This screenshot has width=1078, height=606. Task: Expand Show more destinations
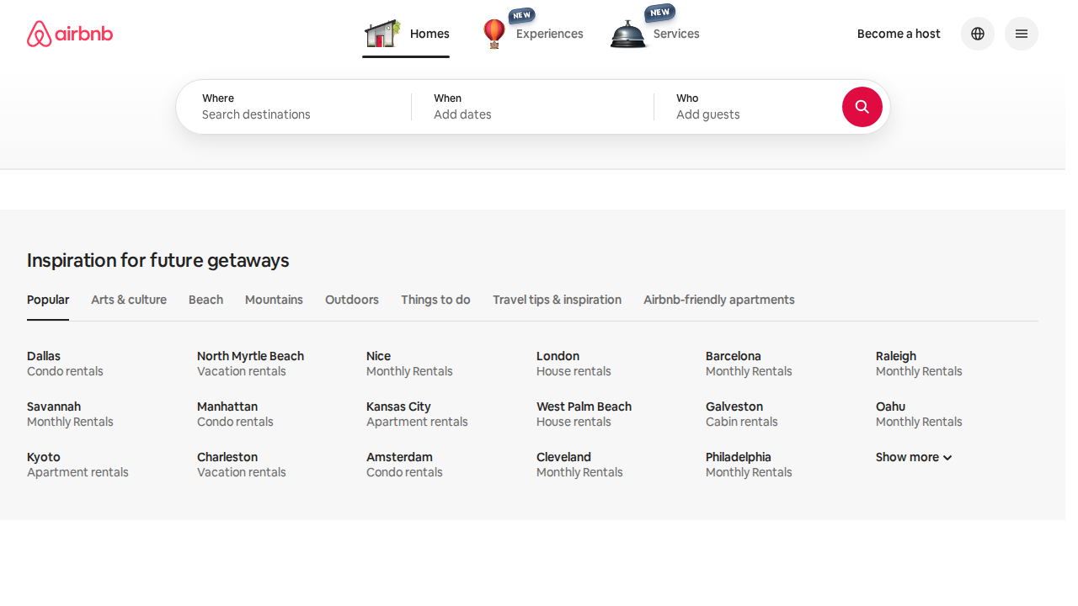pyautogui.click(x=913, y=457)
